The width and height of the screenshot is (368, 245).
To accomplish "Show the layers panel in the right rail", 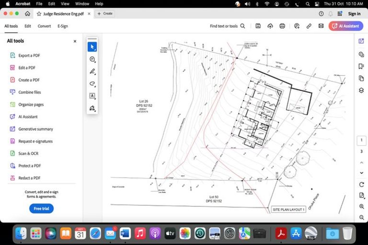I will tap(361, 90).
